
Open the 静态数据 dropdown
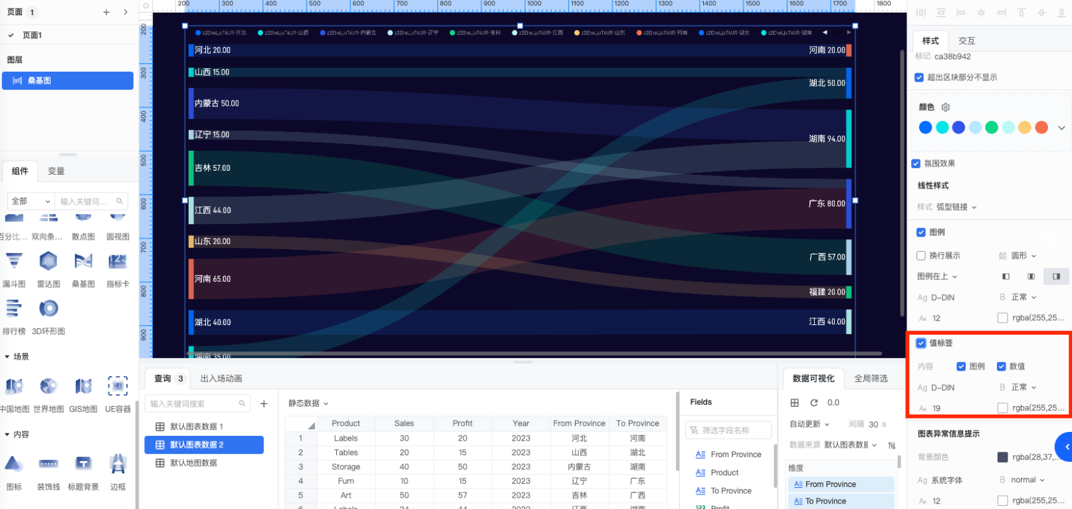pyautogui.click(x=308, y=403)
